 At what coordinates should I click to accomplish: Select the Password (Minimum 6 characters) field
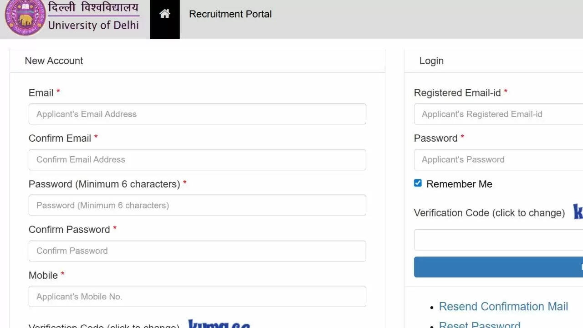pyautogui.click(x=197, y=205)
